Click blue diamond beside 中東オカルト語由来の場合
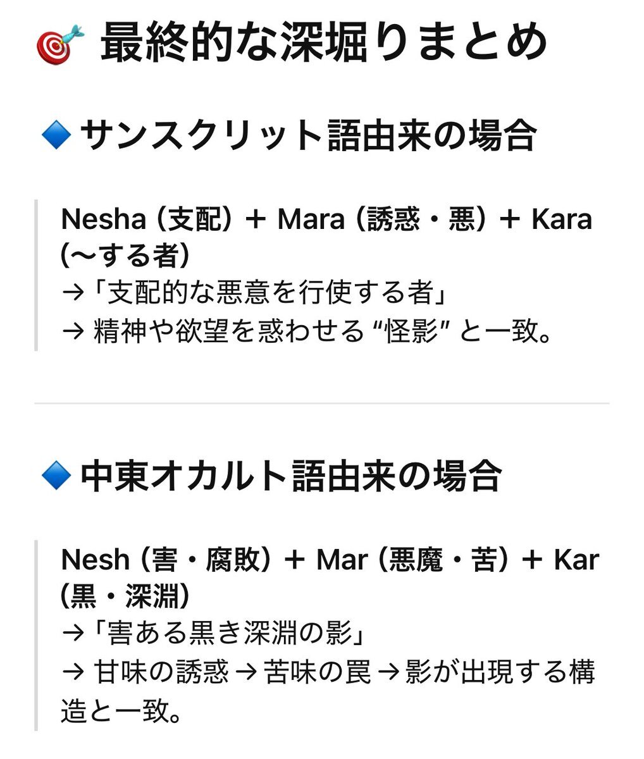The height and width of the screenshot is (759, 644). [x=56, y=476]
